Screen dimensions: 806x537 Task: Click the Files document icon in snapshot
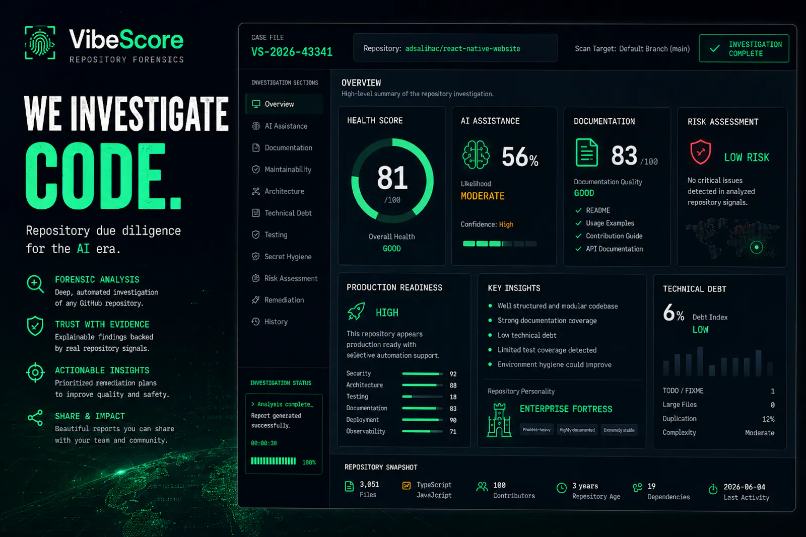click(x=349, y=486)
